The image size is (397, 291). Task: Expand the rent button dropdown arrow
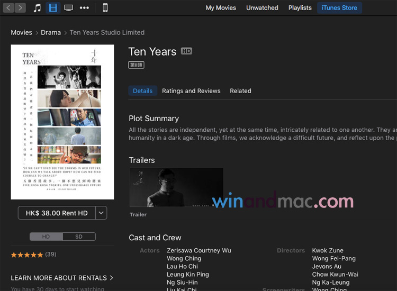pos(101,213)
